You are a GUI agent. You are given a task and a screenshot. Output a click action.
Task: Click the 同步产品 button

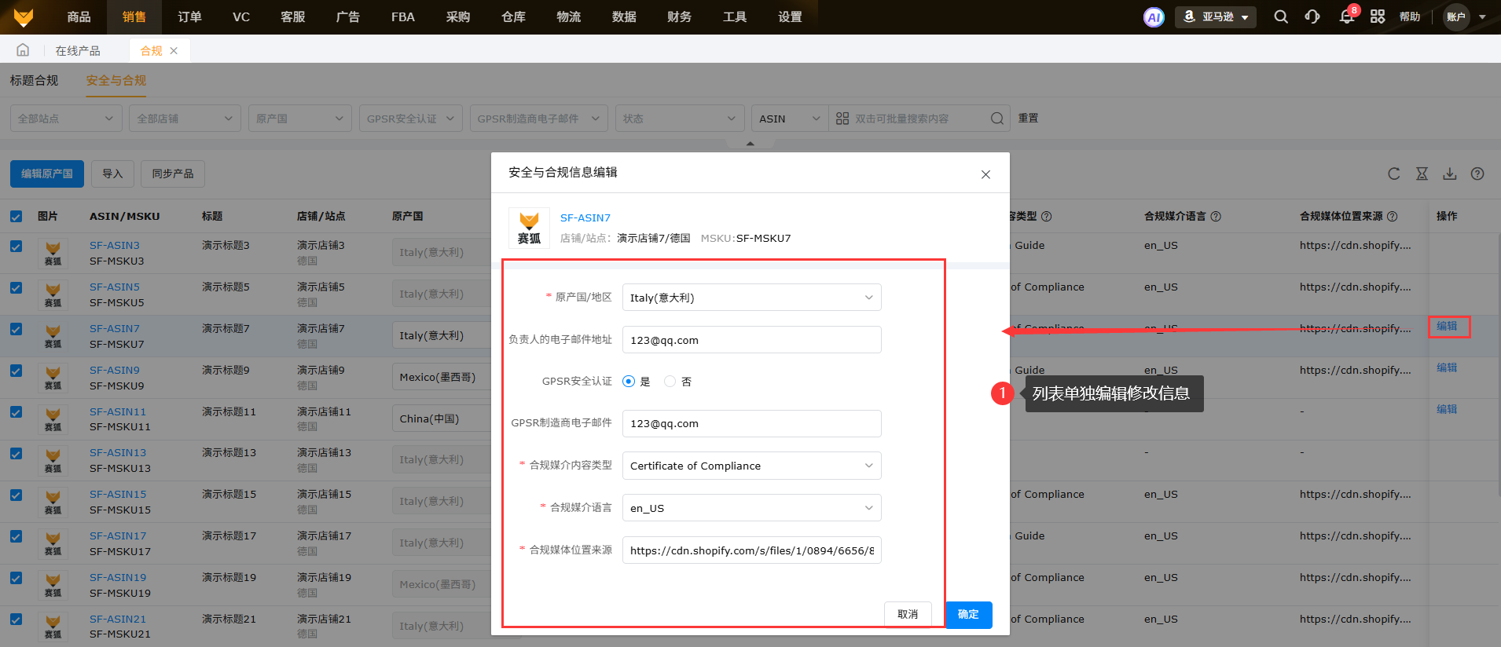(173, 174)
